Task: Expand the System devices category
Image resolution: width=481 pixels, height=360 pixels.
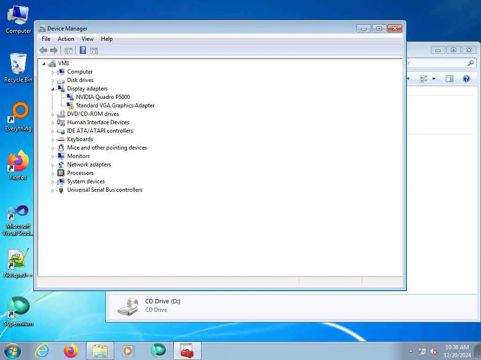Action: click(53, 182)
